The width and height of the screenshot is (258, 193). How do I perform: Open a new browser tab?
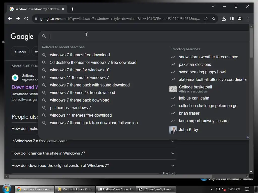pos(73,9)
